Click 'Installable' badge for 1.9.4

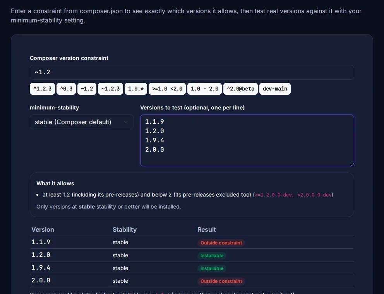212,268
